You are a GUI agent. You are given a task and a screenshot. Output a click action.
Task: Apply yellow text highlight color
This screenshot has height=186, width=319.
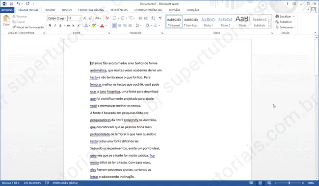click(94, 25)
